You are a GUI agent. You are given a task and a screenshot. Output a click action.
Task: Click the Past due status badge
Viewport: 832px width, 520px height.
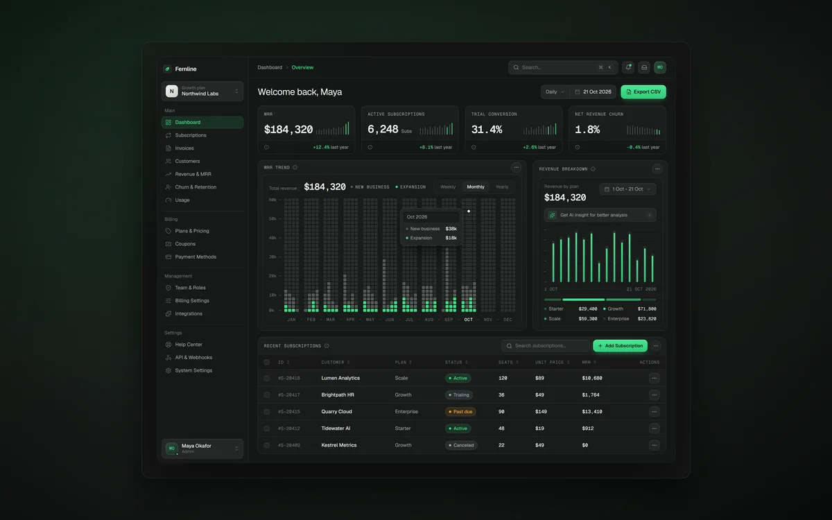pos(460,411)
